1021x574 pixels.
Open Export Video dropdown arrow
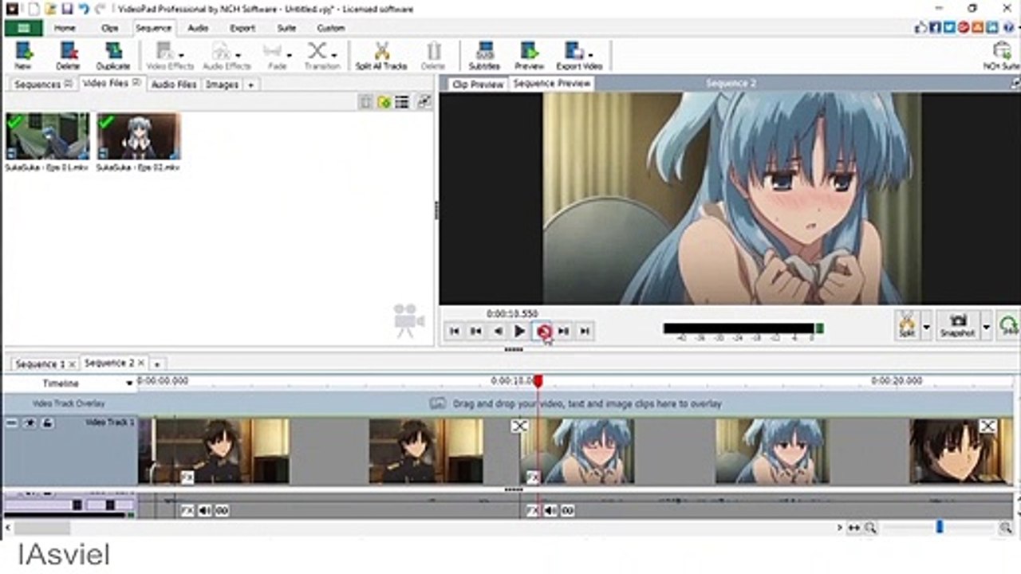point(590,56)
